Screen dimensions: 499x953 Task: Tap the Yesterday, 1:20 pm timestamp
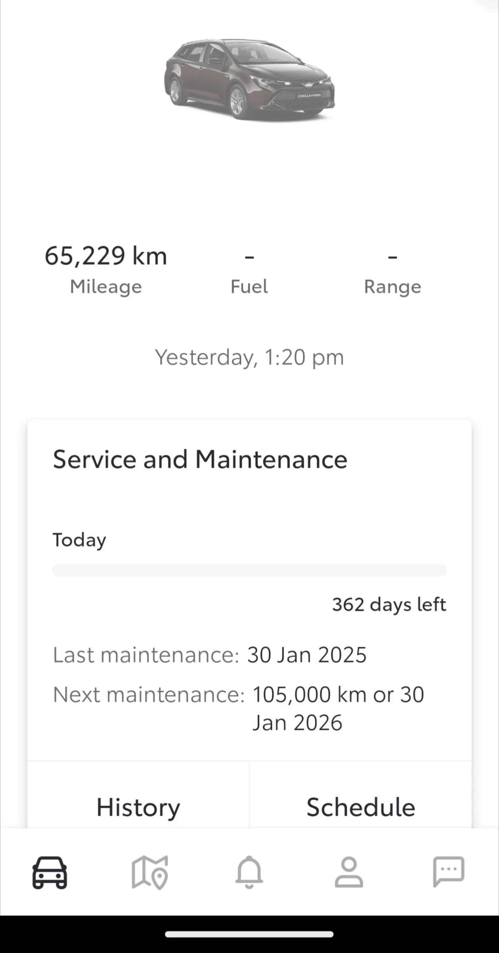coord(249,357)
